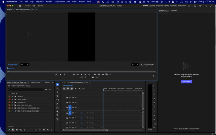
Task: Select the Hand tool
Action: 58,112
